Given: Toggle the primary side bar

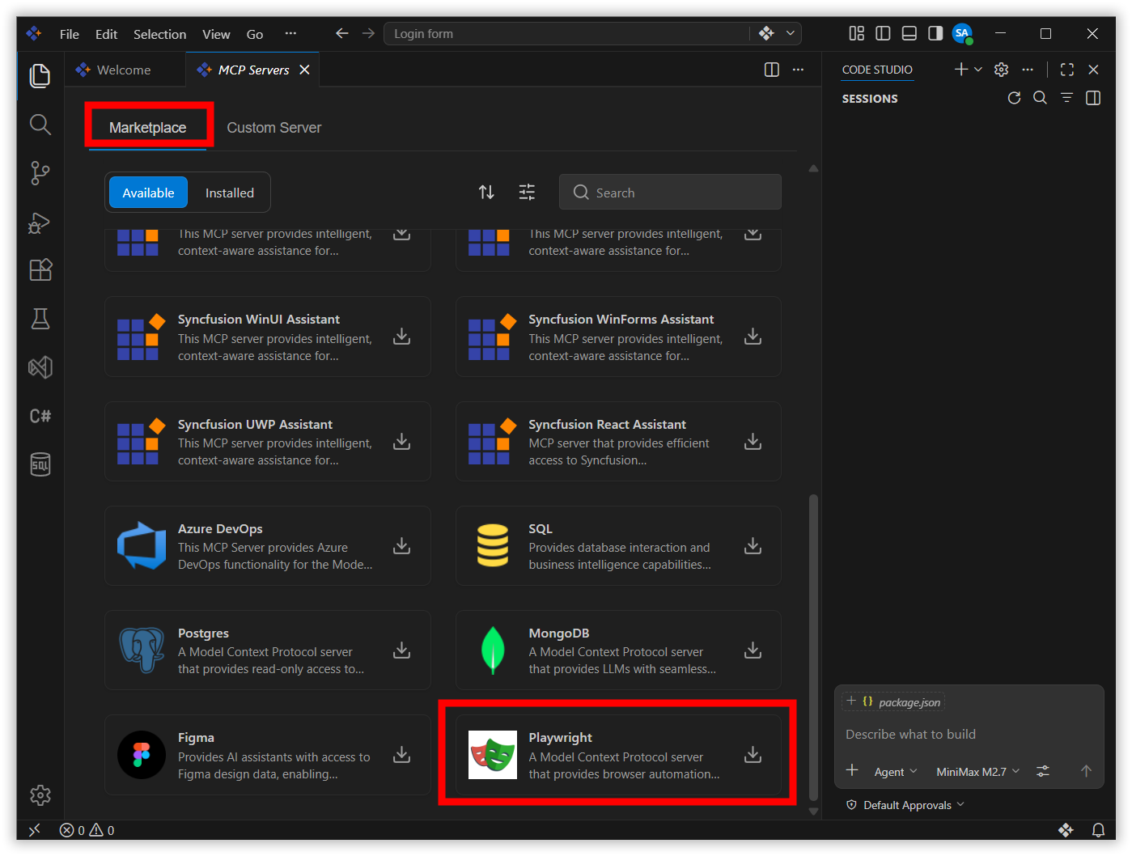Looking at the screenshot, I should (x=883, y=33).
